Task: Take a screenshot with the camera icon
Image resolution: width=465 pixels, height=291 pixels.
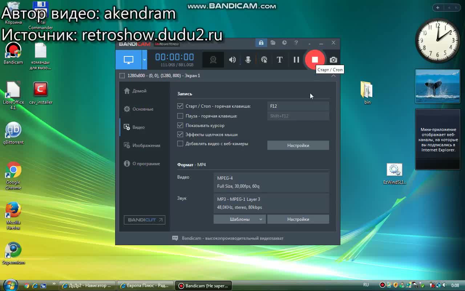Action: 333,60
